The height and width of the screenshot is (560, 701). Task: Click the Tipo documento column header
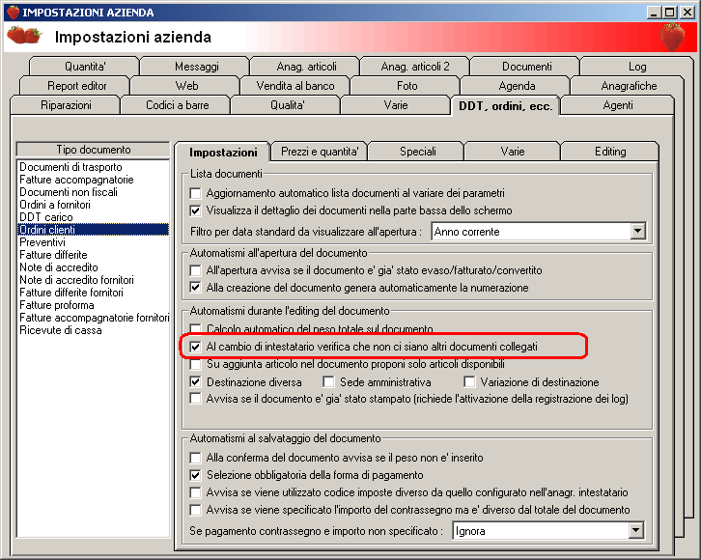coord(93,150)
